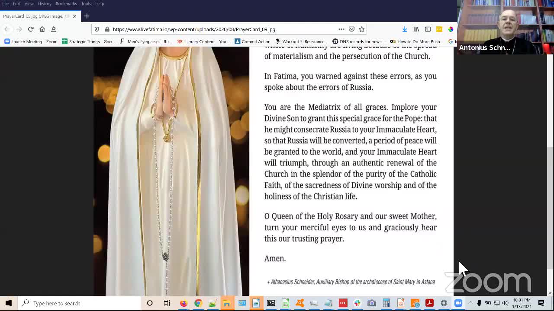Open Avast antivirus taskbar icon
The width and height of the screenshot is (554, 311).
pos(300,303)
